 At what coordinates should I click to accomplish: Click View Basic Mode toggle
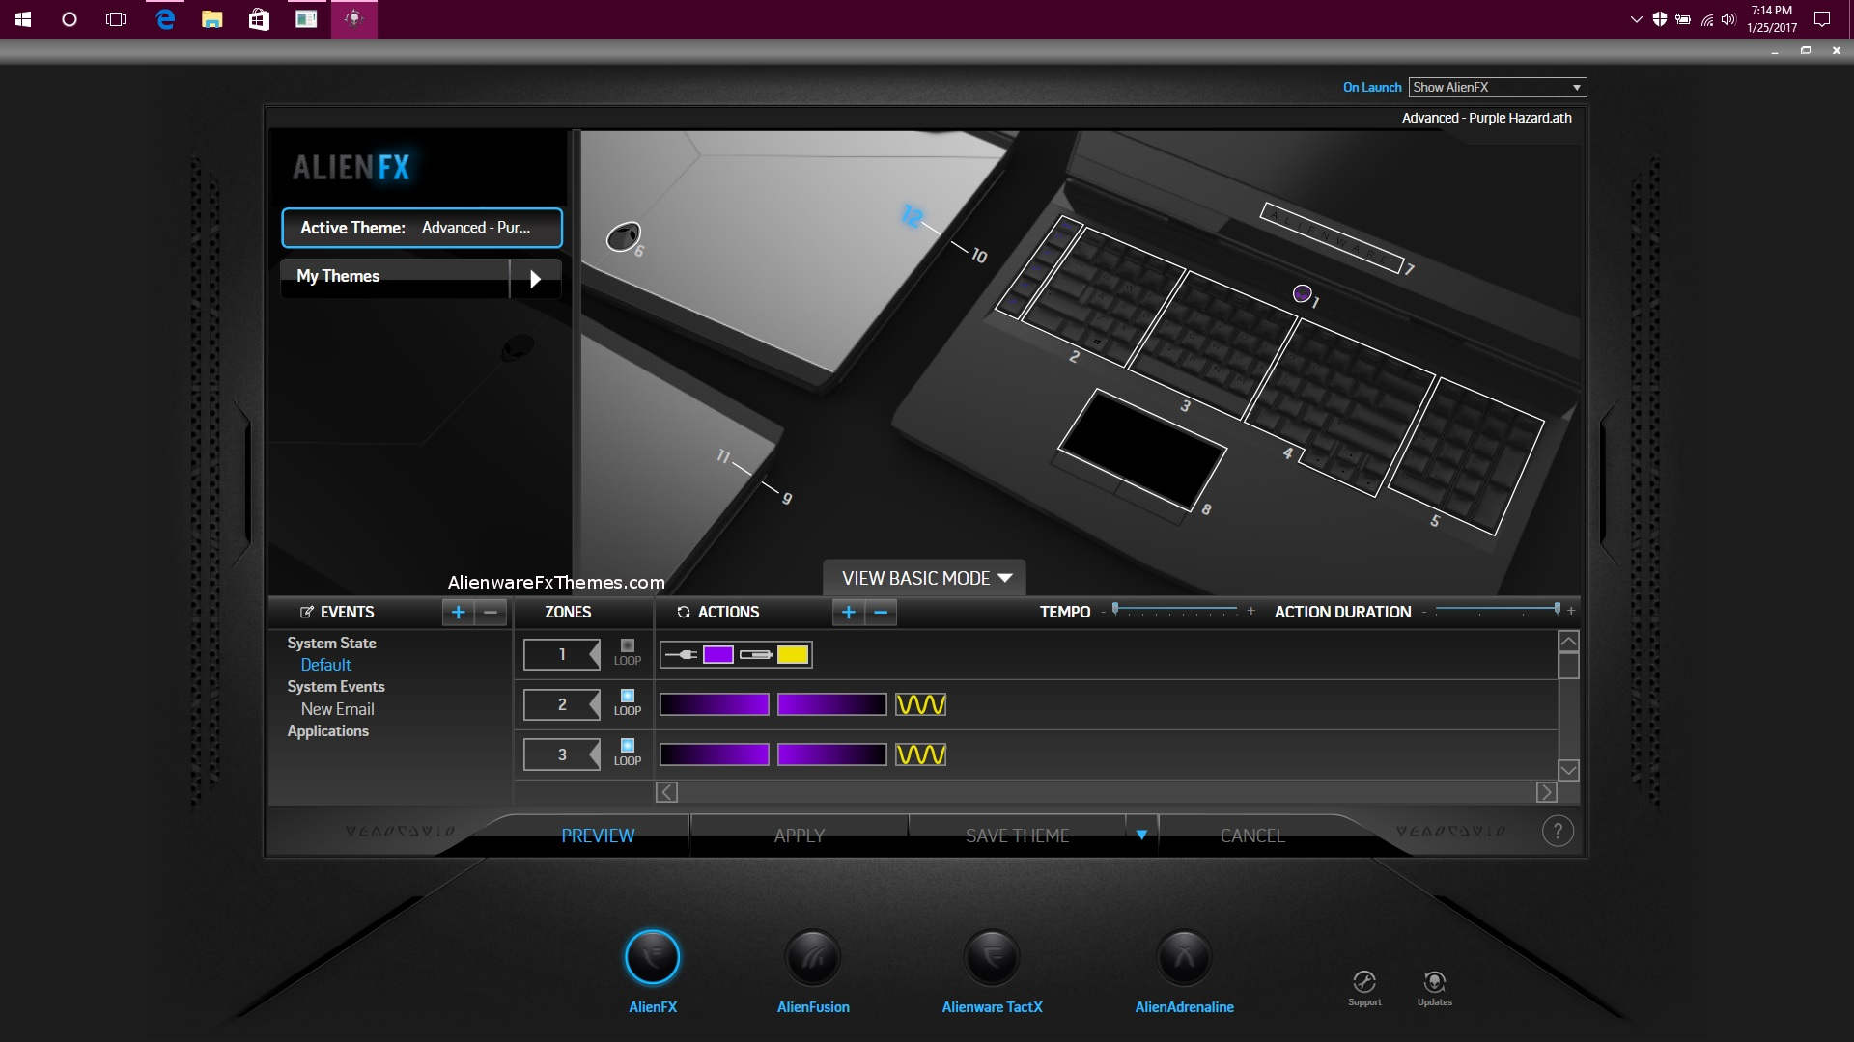[x=925, y=578]
